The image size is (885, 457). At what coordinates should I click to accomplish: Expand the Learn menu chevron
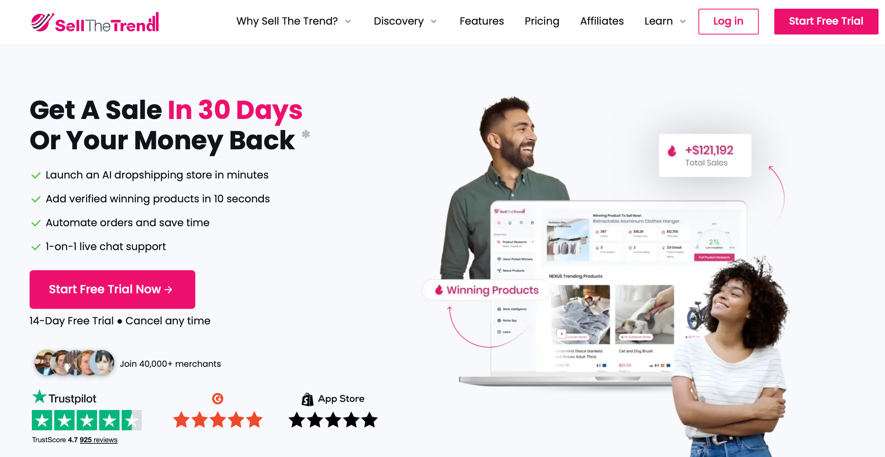pos(683,22)
